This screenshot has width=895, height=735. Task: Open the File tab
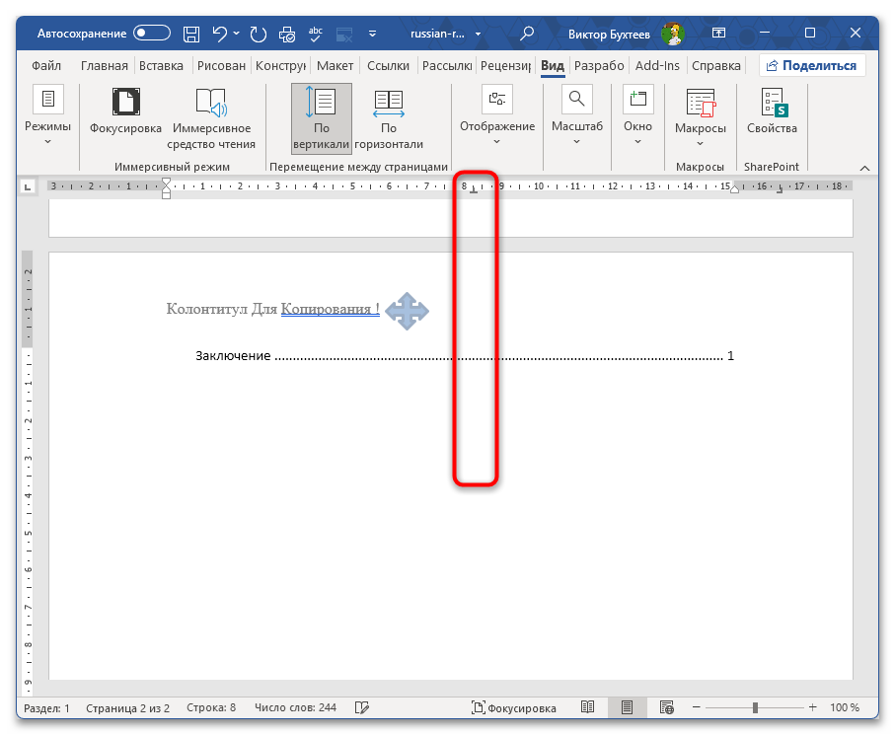(46, 66)
